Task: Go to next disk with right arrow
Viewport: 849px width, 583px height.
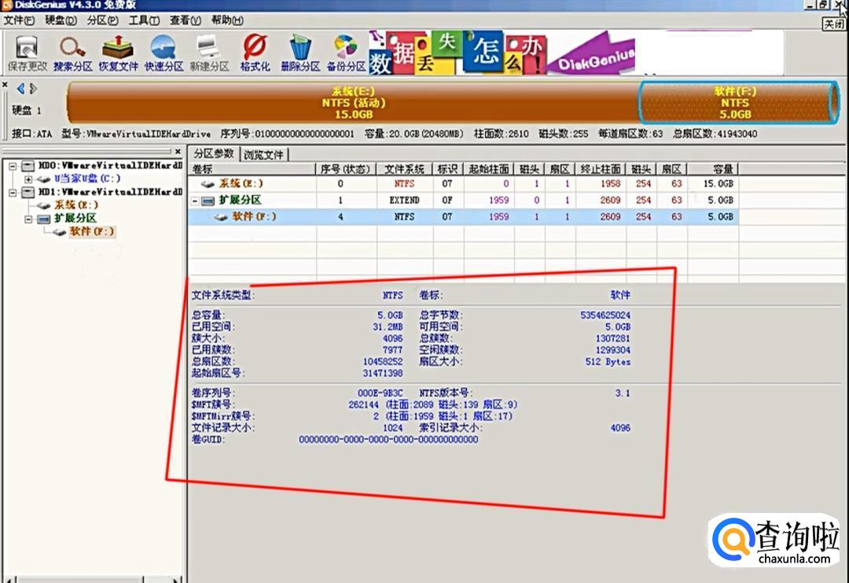Action: pyautogui.click(x=34, y=88)
